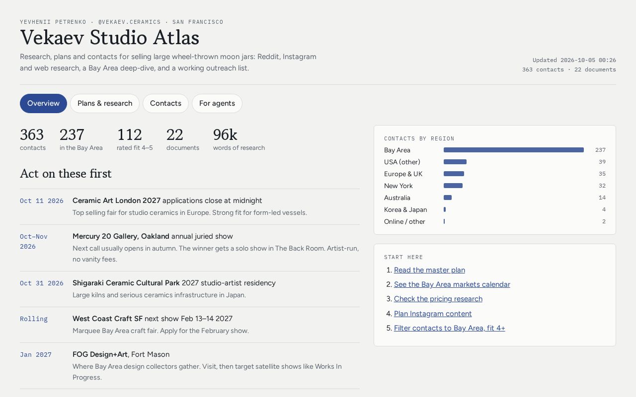Click the Top selling fair for studio ceramics text
Viewport: 636px width, 397px height.
[x=190, y=212]
